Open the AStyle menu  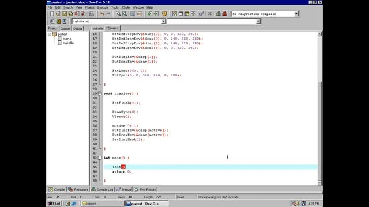tap(126, 7)
